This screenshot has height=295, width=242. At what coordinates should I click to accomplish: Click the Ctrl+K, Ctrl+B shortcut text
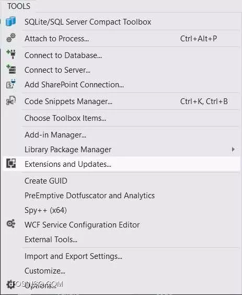click(x=204, y=101)
